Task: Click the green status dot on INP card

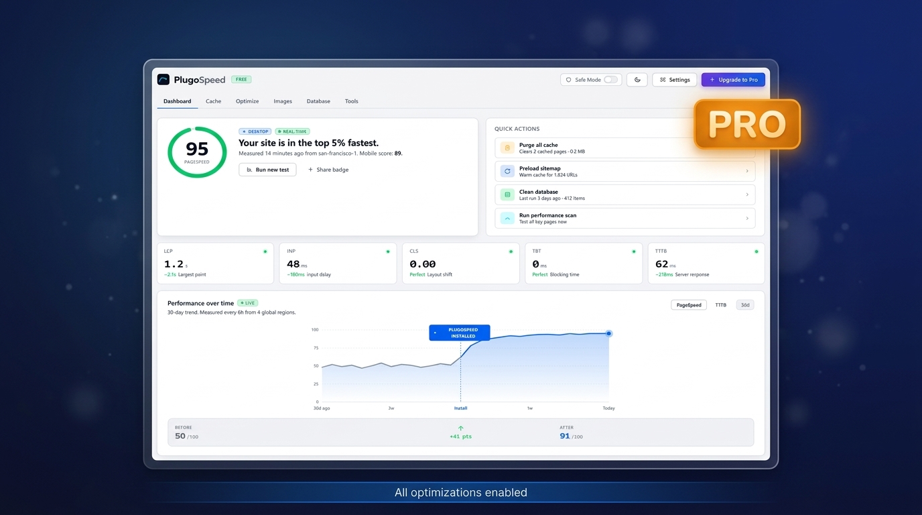Action: point(388,251)
